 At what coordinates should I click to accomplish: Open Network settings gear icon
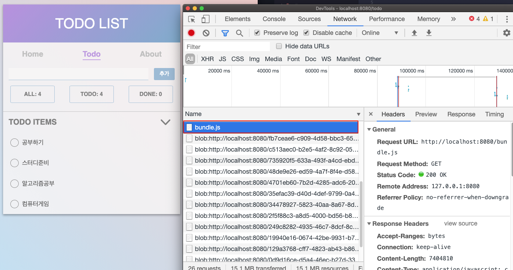[507, 33]
